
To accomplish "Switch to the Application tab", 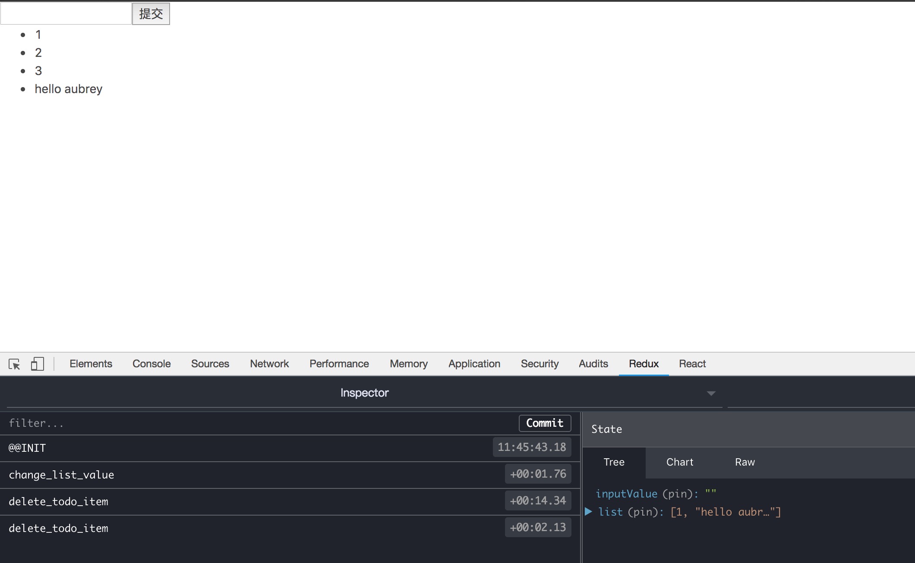I will click(x=474, y=364).
